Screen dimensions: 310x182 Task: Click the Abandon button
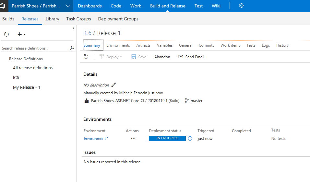(162, 57)
